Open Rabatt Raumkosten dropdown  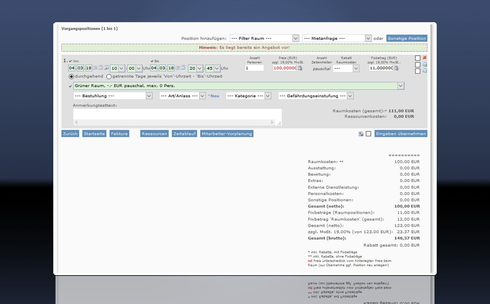coord(346,68)
